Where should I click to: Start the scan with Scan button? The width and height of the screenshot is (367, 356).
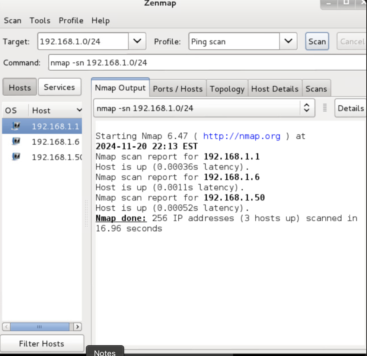point(317,41)
